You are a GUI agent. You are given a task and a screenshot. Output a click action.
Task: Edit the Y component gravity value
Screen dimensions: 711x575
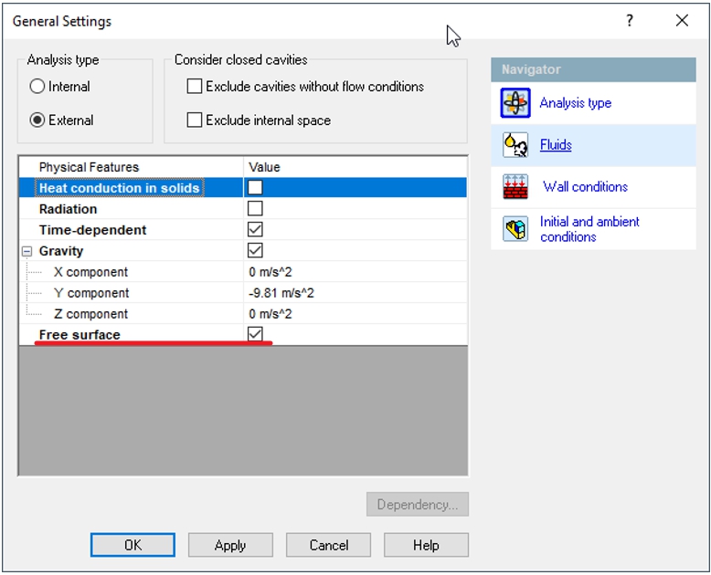pyautogui.click(x=355, y=293)
